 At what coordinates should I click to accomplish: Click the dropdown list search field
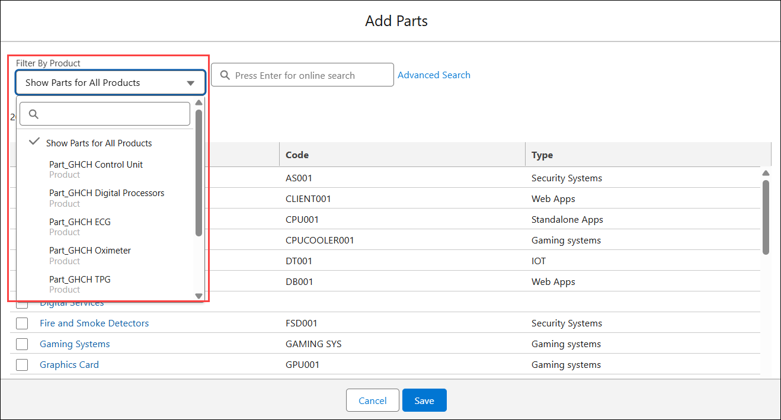point(105,114)
